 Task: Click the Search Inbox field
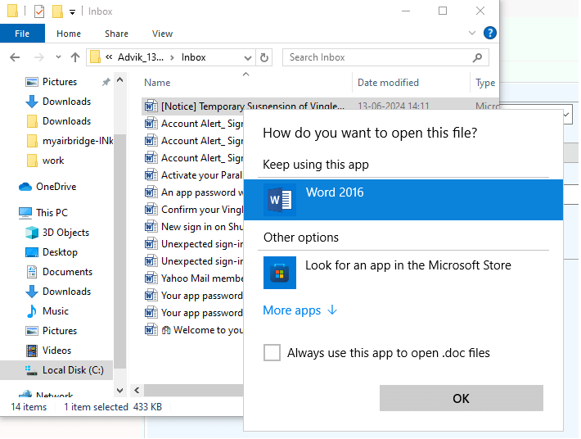point(385,57)
